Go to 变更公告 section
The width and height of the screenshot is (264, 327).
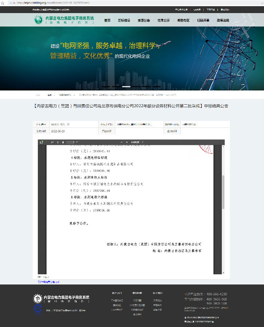(x=144, y=20)
